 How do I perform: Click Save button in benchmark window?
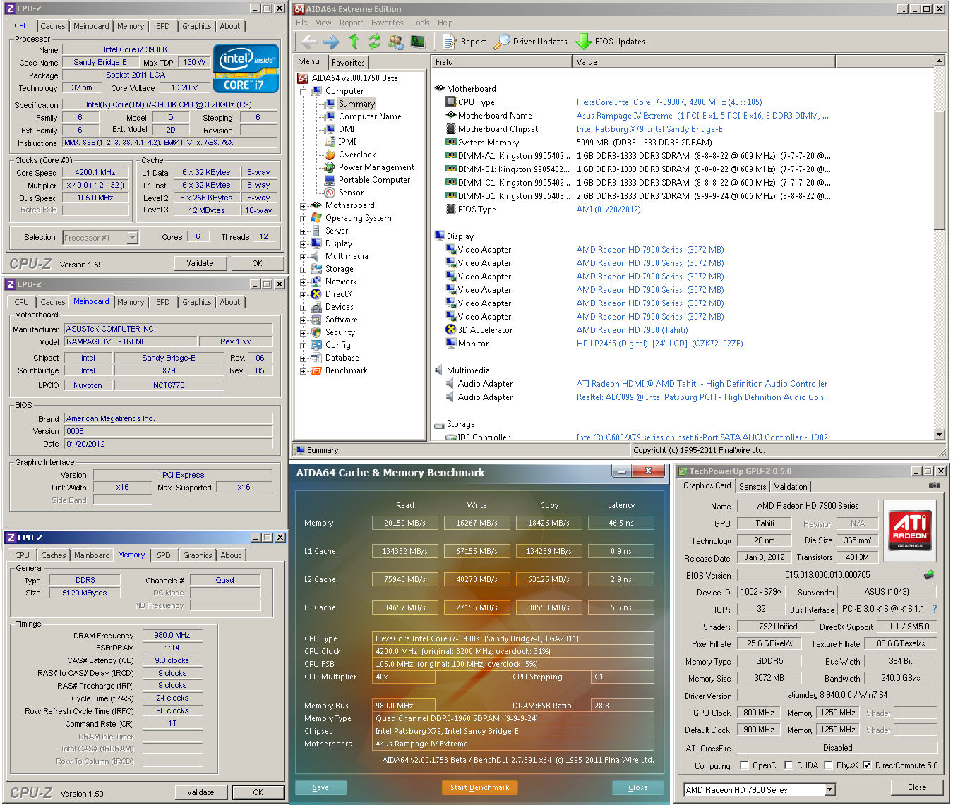click(320, 787)
